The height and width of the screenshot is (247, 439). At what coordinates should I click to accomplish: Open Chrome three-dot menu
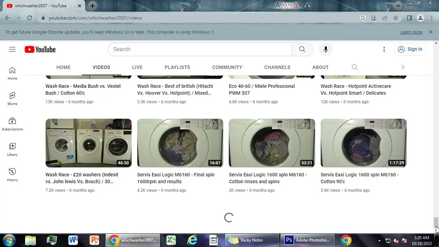point(431,18)
